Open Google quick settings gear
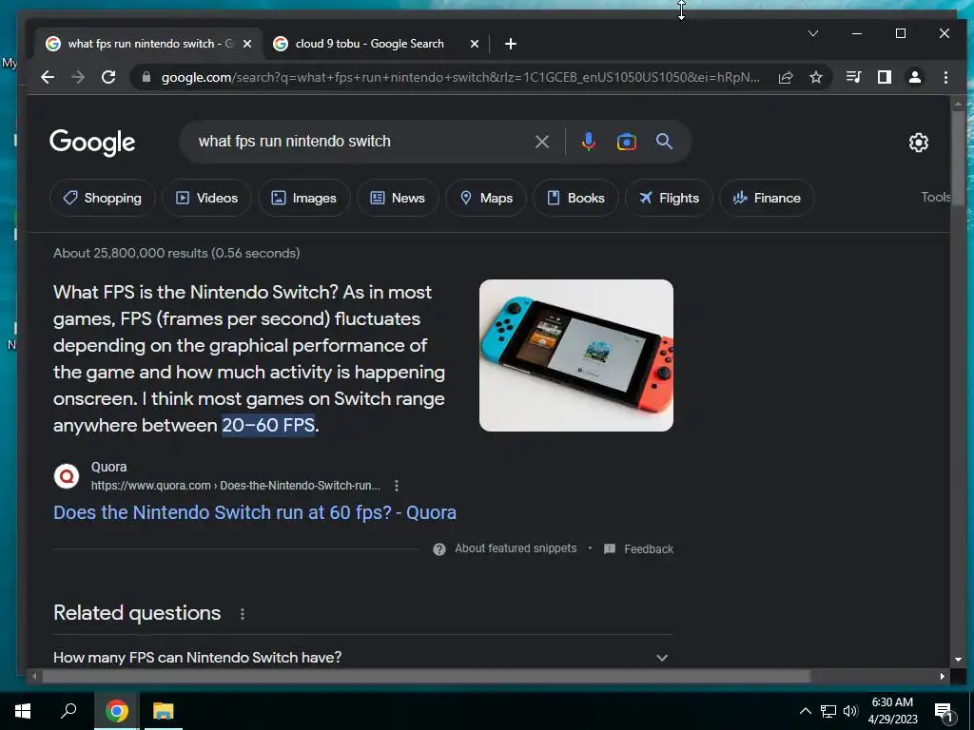This screenshot has height=730, width=974. (918, 143)
